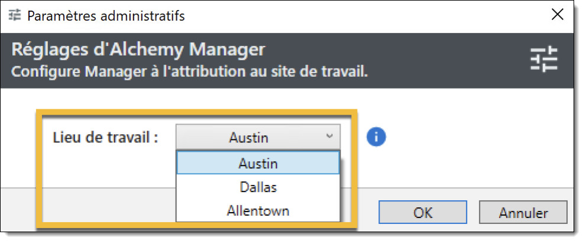The height and width of the screenshot is (241, 583).
Task: Open the Lieu de travail combo box
Action: click(258, 138)
